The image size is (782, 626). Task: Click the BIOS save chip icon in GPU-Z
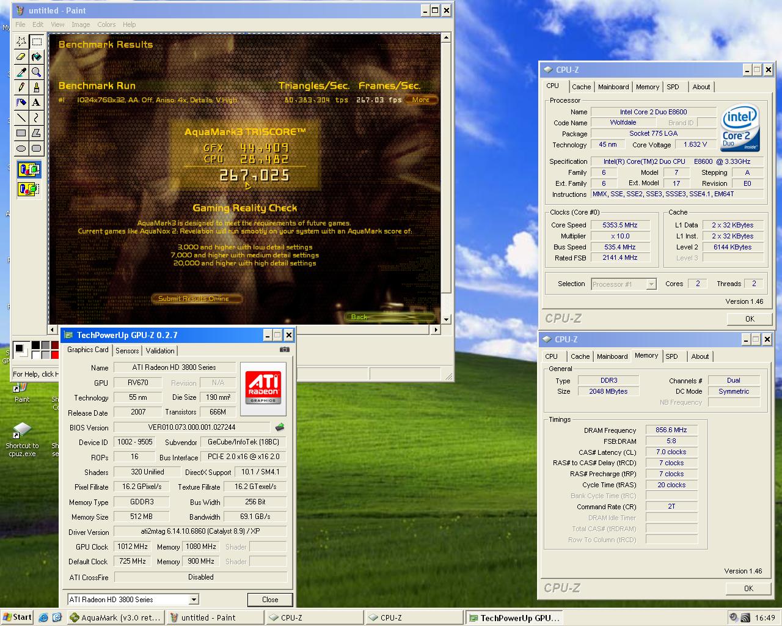[x=280, y=427]
